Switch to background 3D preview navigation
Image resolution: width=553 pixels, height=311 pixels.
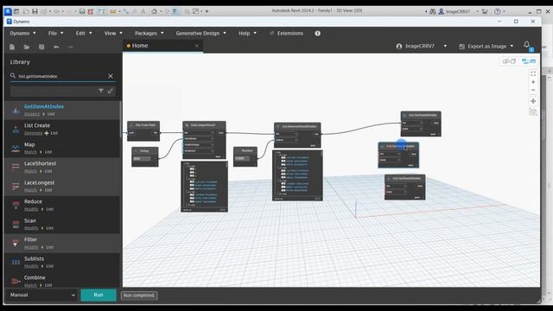click(x=509, y=61)
